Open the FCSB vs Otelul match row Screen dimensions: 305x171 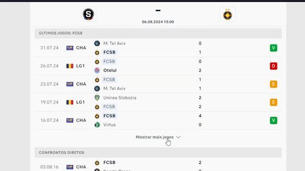pos(158,66)
